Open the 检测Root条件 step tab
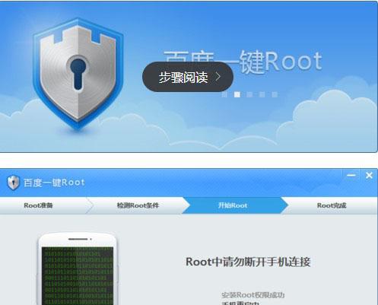Viewport: 378px width, 305px height. pyautogui.click(x=138, y=205)
